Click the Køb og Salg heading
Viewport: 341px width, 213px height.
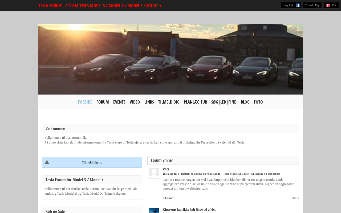(x=55, y=211)
